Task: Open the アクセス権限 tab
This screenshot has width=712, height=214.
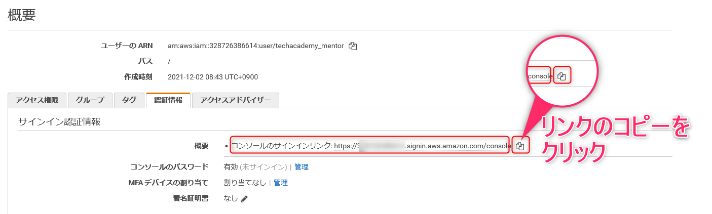Action: (x=37, y=100)
